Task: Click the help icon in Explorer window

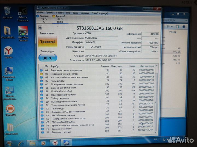Action: tap(184, 27)
